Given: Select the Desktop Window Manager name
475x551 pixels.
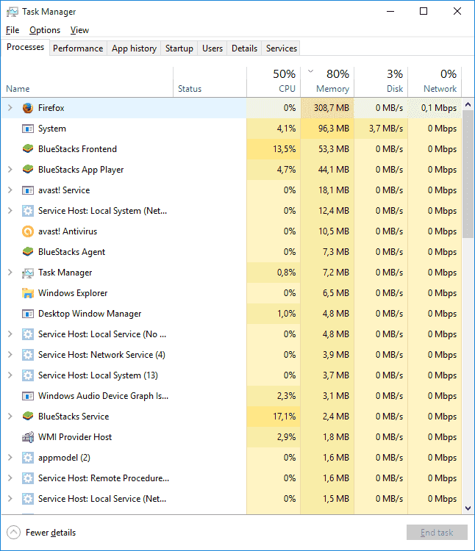Looking at the screenshot, I should (x=90, y=314).
